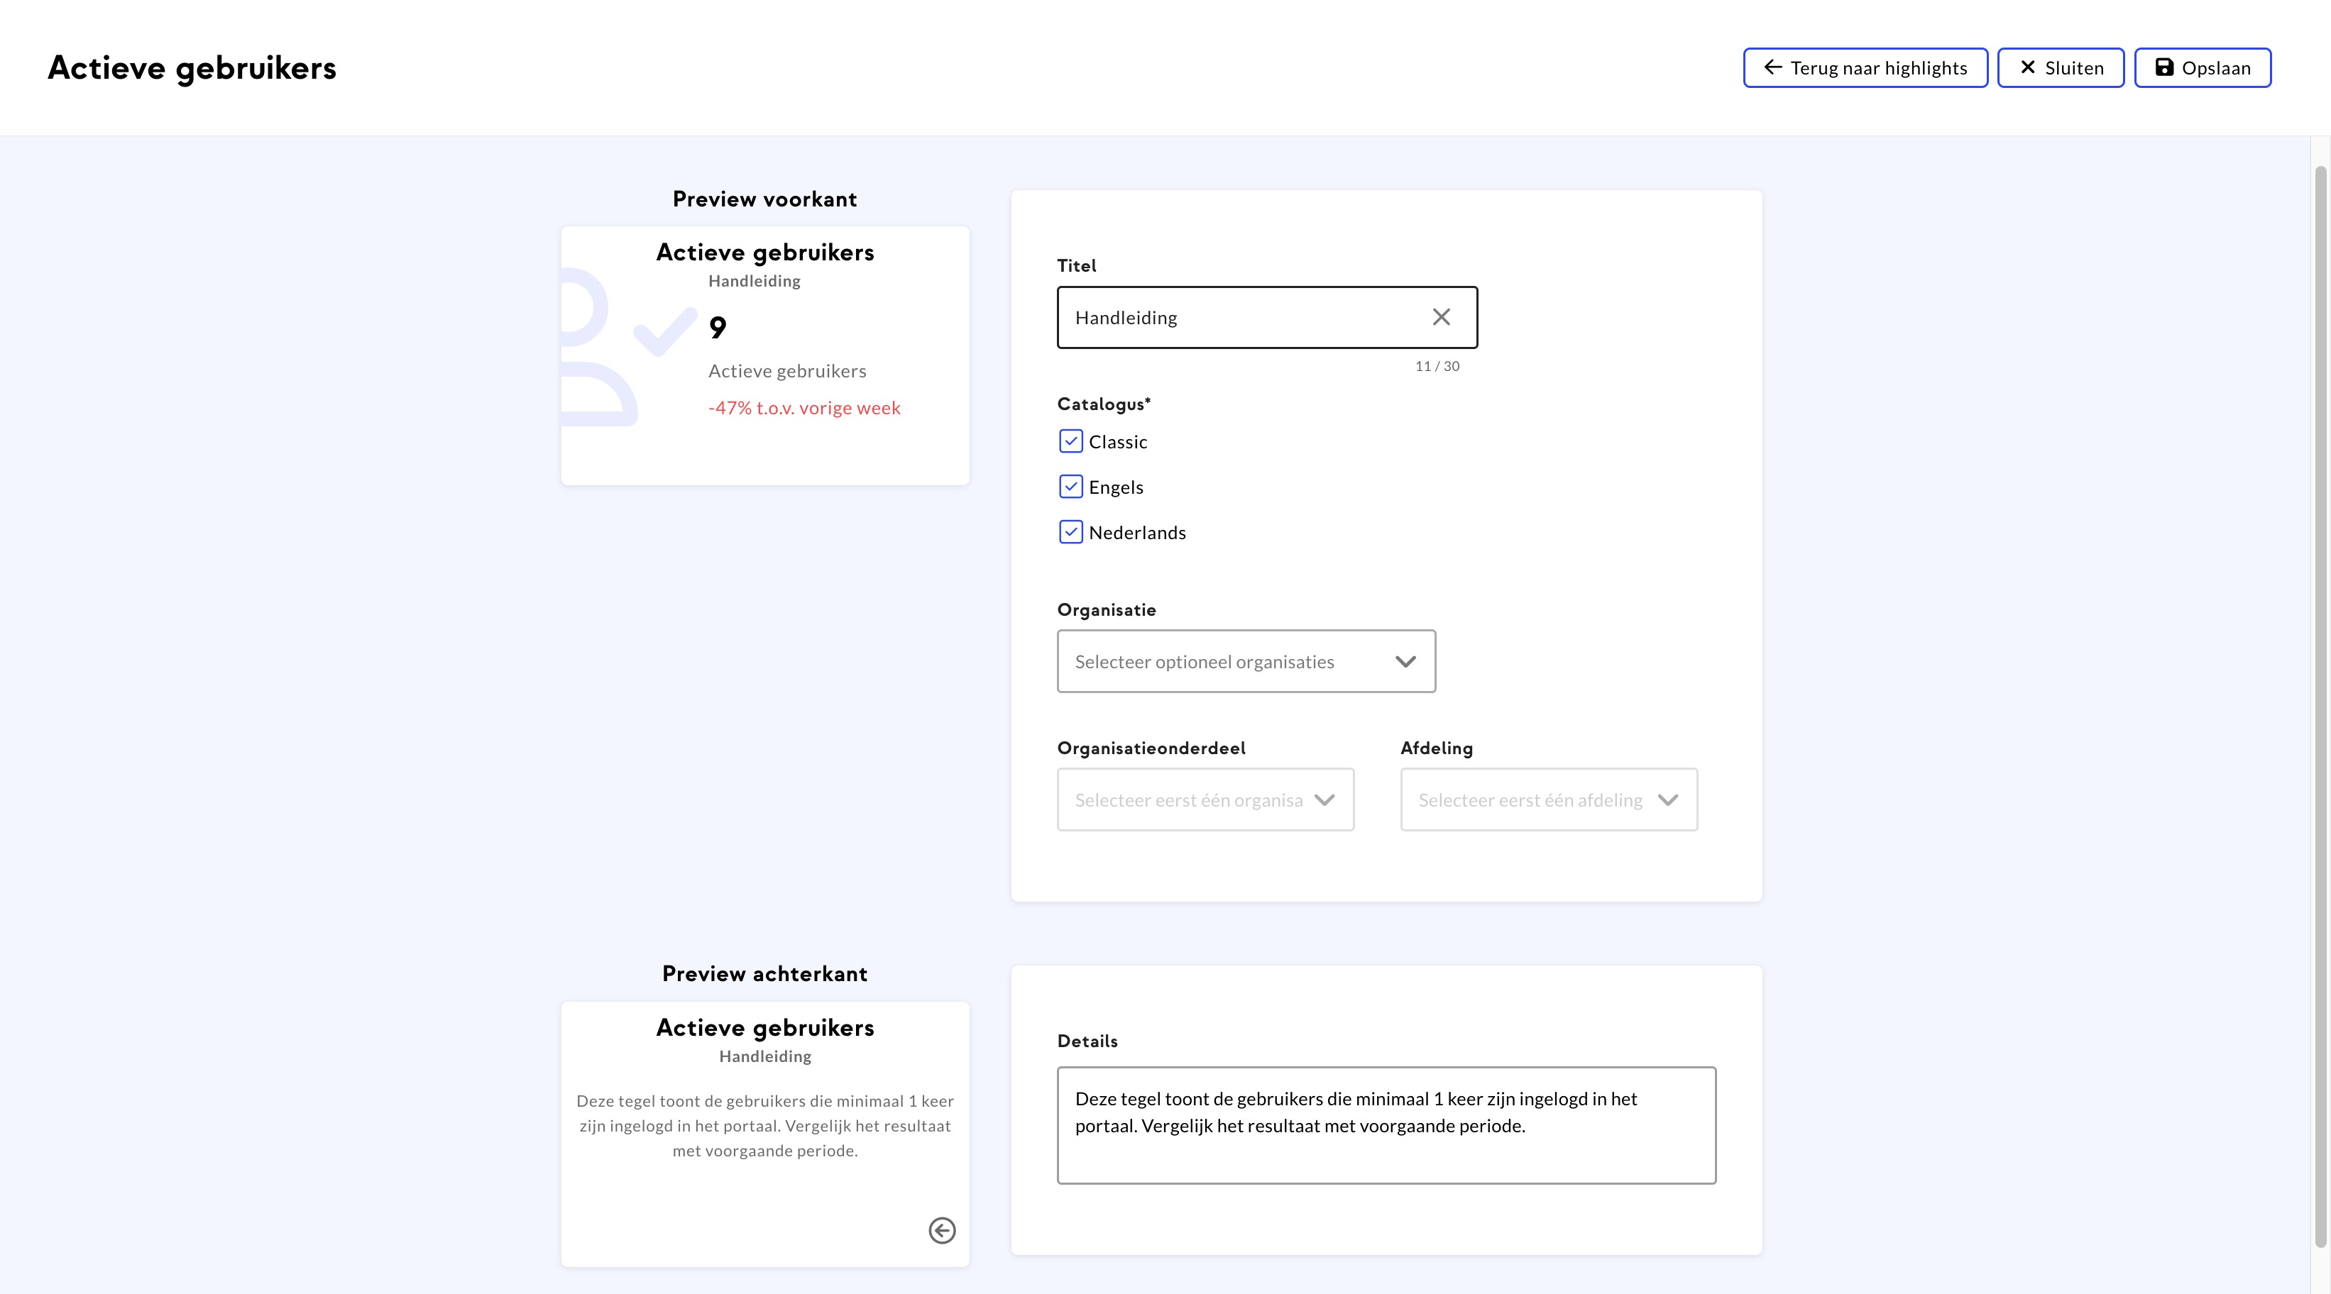Toggle the Engels catalogus checkbox
This screenshot has width=2331, height=1294.
[1070, 487]
